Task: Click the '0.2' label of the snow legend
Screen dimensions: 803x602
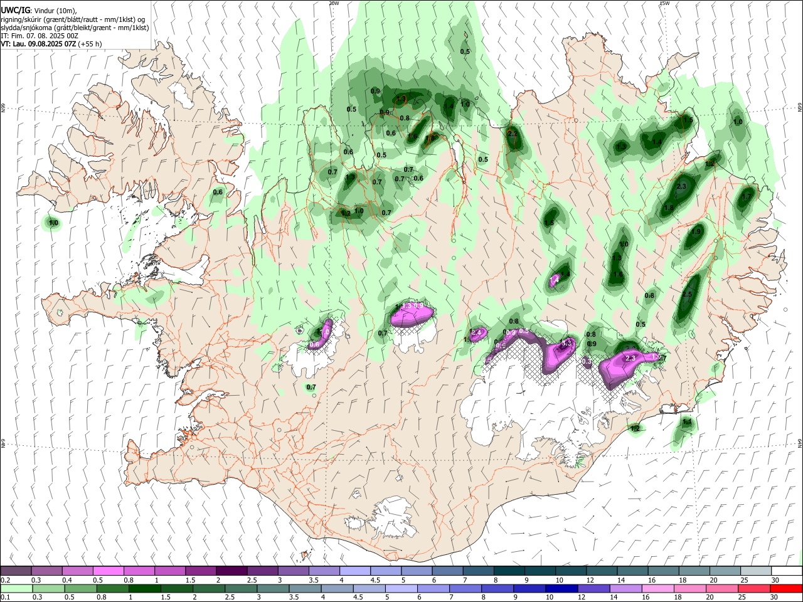Action: point(5,580)
